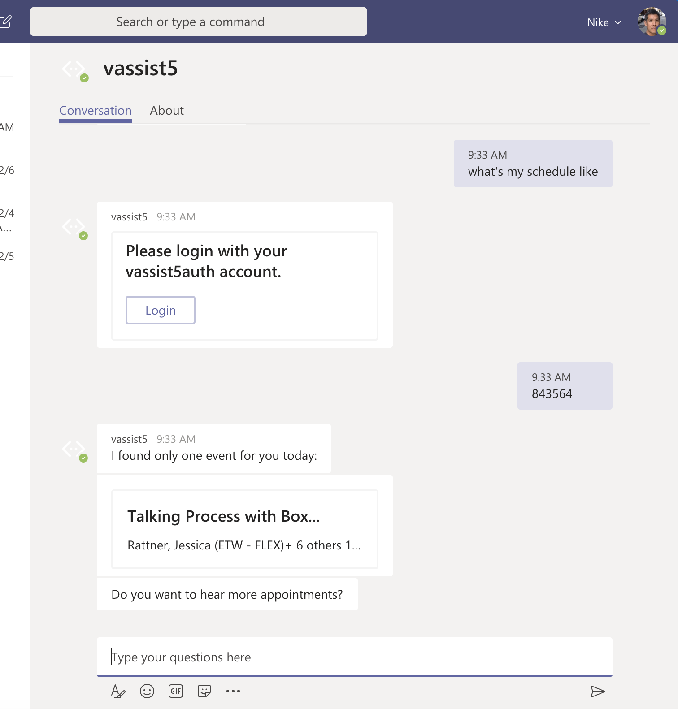Viewport: 678px width, 709px height.
Task: Click the vassist5 bot avatar
Action: (74, 69)
